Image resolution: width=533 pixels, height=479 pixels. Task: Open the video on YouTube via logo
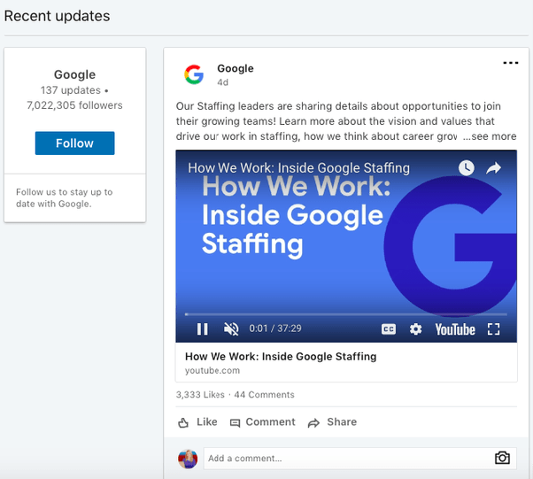[x=455, y=329]
